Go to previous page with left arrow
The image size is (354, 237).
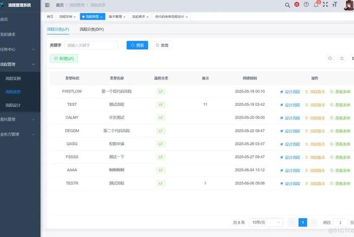pos(292,222)
